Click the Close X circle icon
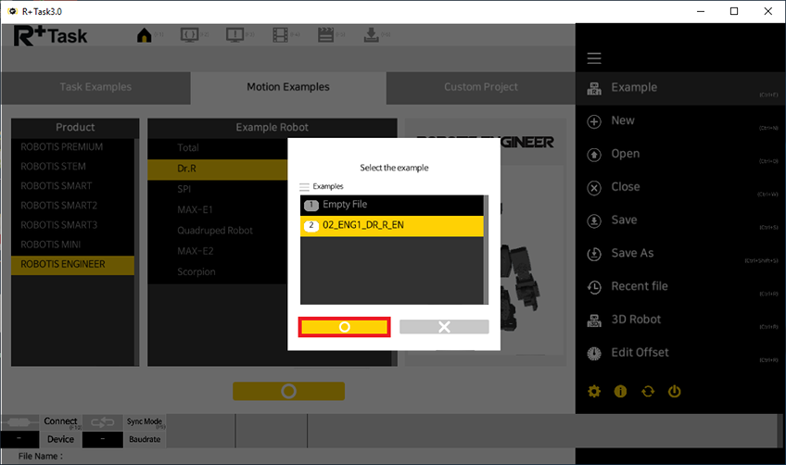 click(x=594, y=188)
